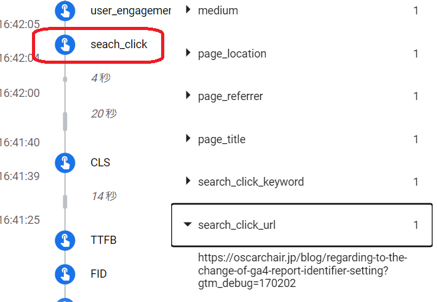Collapse the search_click_url parameter
Screen dimensions: 437x302
(x=188, y=224)
